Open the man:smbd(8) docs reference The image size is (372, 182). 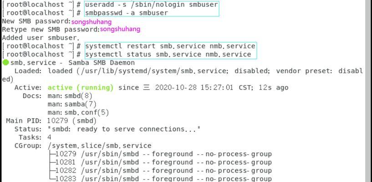(70, 96)
